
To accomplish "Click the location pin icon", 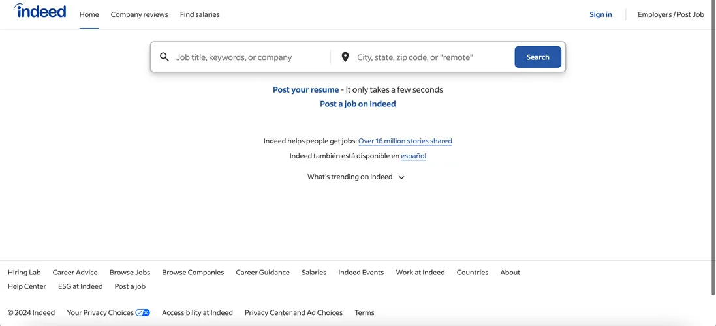I will [345, 57].
